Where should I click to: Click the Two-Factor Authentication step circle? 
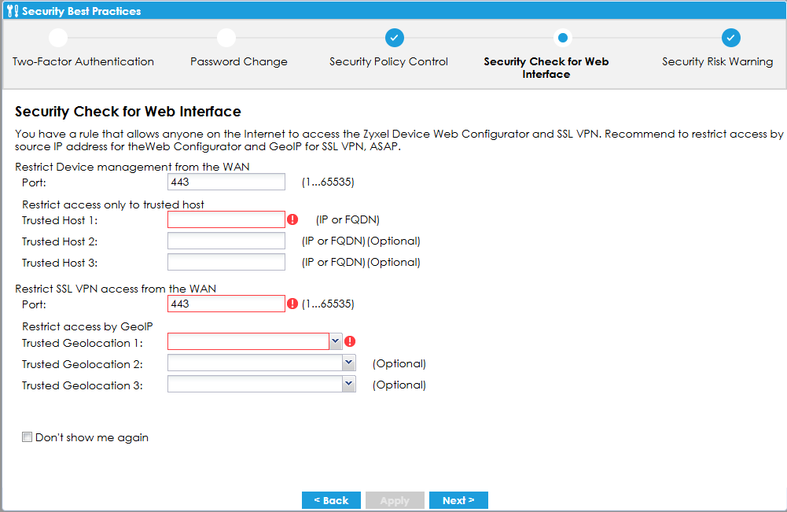pyautogui.click(x=58, y=38)
